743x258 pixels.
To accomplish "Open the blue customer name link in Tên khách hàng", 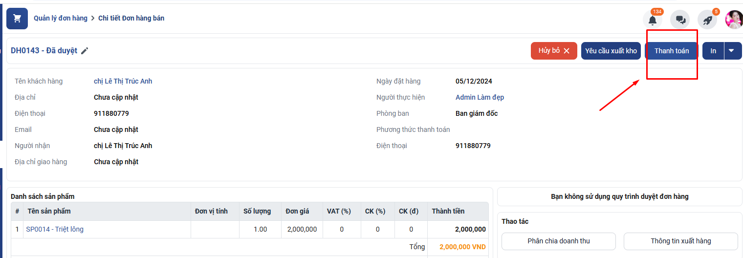I will point(123,81).
